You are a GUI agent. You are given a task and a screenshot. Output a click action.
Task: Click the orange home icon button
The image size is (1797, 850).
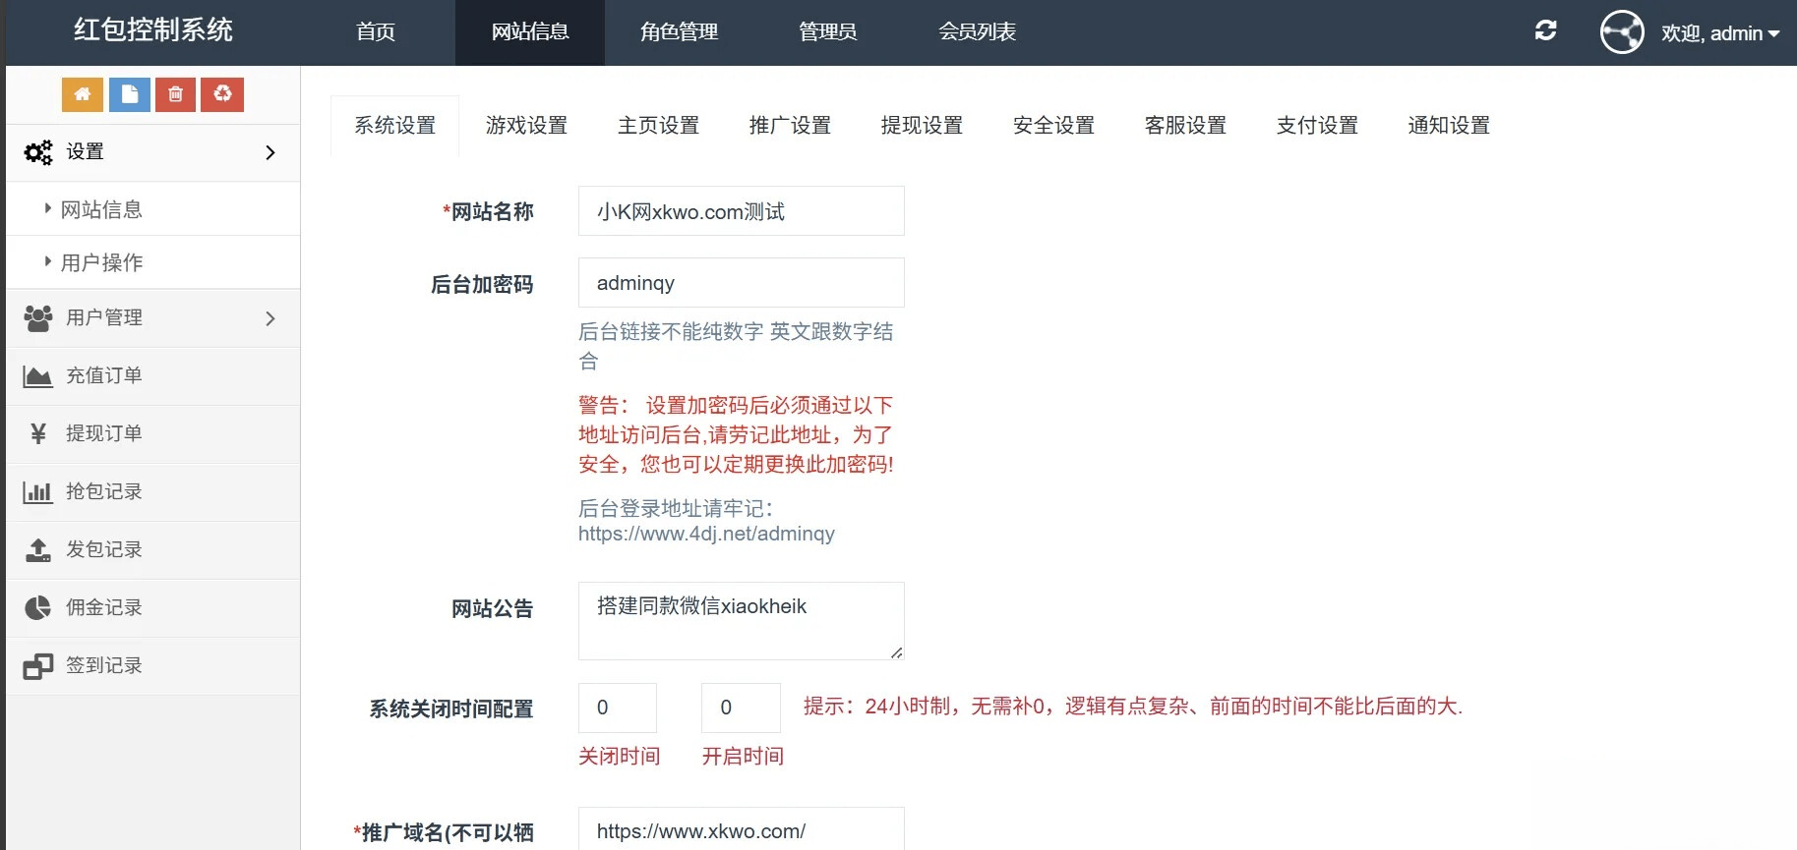[83, 94]
